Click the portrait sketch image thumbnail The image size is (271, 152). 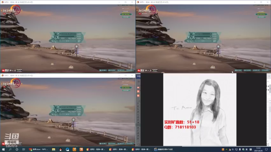point(199,109)
